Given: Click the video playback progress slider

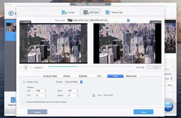Looking at the screenshot, I should coord(90,67).
